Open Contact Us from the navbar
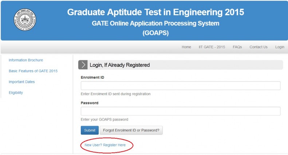 click(x=258, y=47)
